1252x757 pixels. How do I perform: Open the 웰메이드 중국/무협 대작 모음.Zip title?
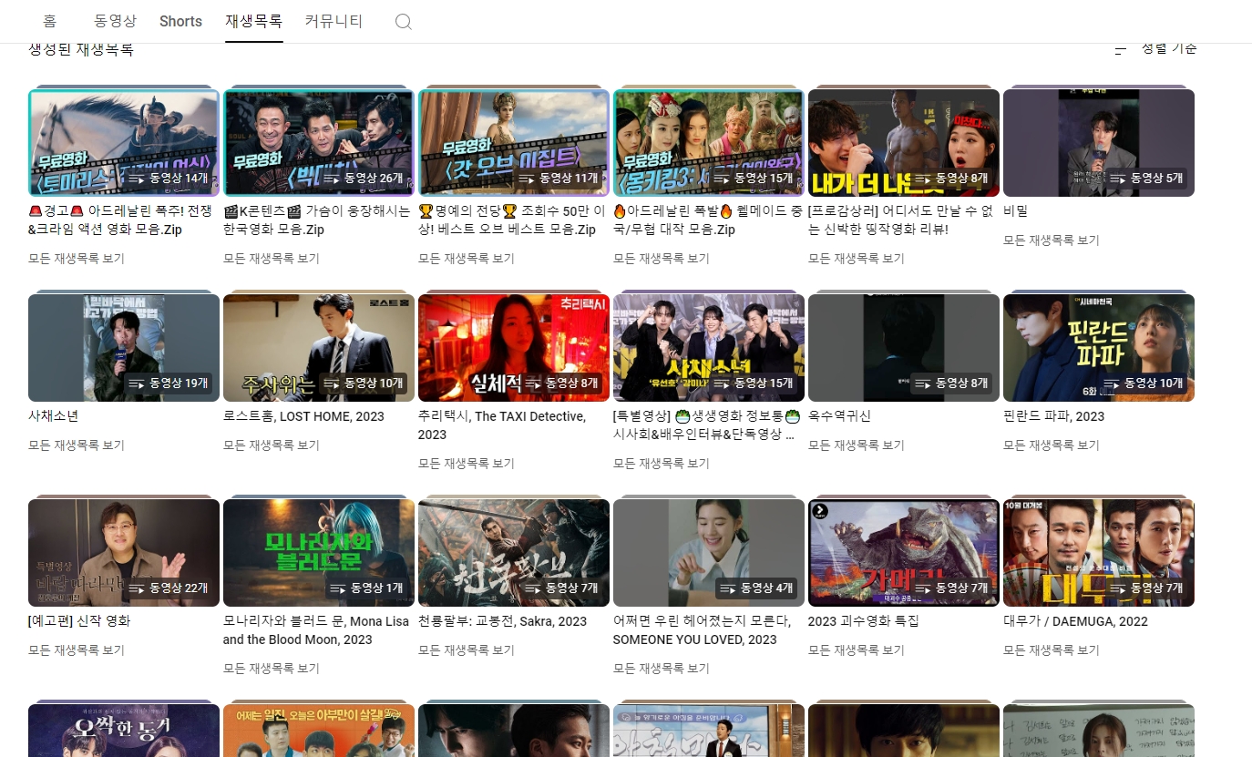[707, 220]
